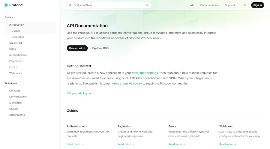Follow the developer settings link

[145, 73]
